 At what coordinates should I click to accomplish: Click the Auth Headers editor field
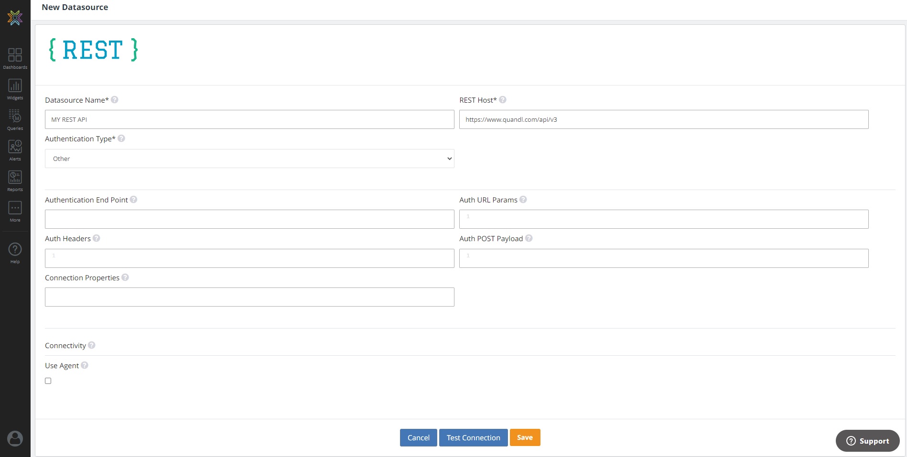click(x=249, y=258)
